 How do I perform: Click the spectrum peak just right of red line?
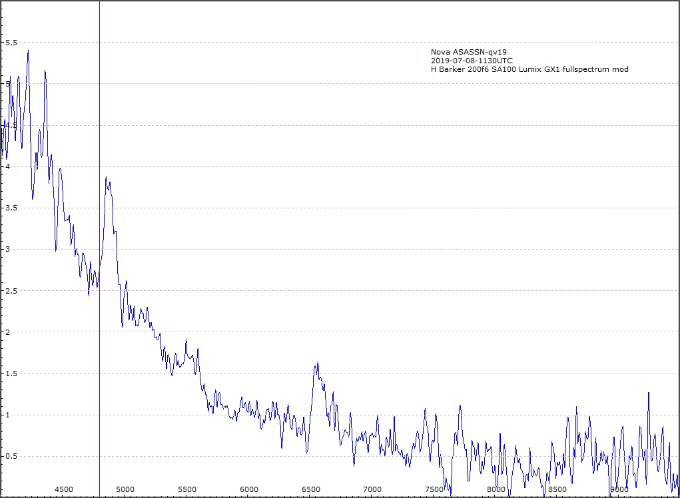tap(106, 178)
